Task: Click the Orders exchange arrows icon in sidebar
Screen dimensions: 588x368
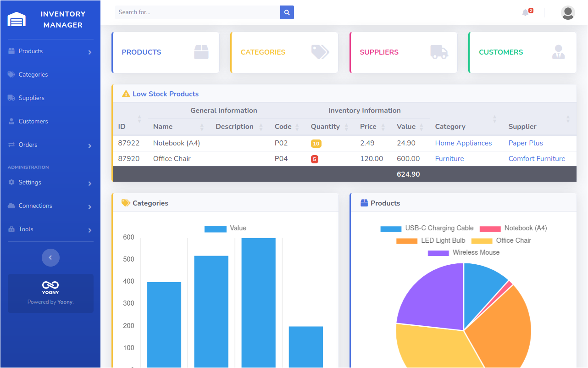Action: coord(11,145)
